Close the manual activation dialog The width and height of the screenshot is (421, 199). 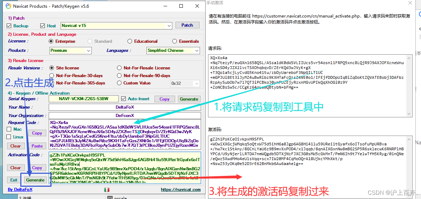(x=410, y=3)
